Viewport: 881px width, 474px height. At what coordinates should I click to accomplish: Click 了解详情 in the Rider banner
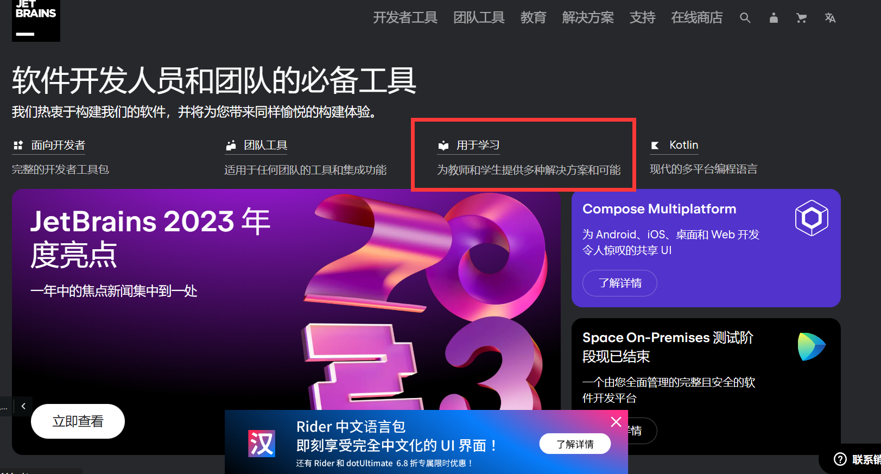(x=575, y=444)
